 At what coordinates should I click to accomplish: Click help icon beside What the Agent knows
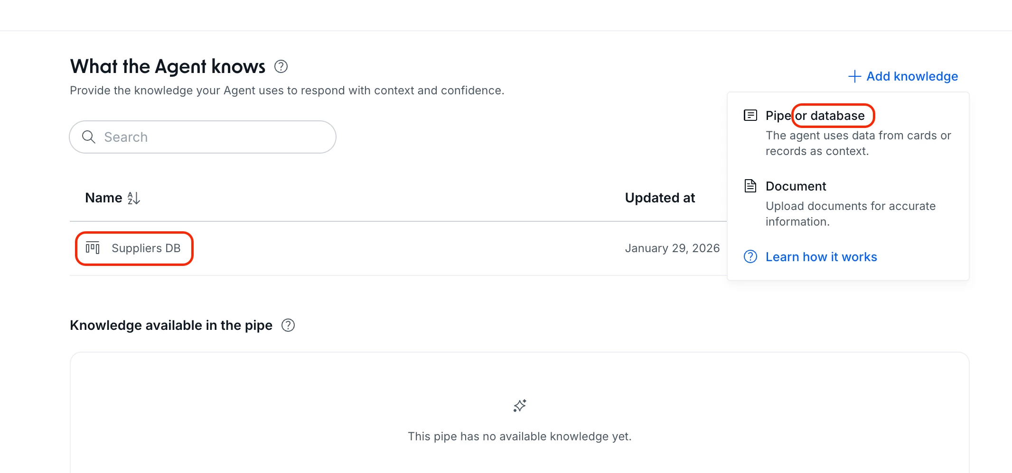[x=281, y=66]
